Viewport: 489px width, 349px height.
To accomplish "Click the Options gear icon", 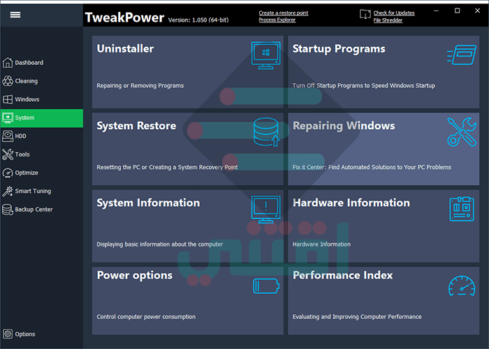I will click(8, 334).
